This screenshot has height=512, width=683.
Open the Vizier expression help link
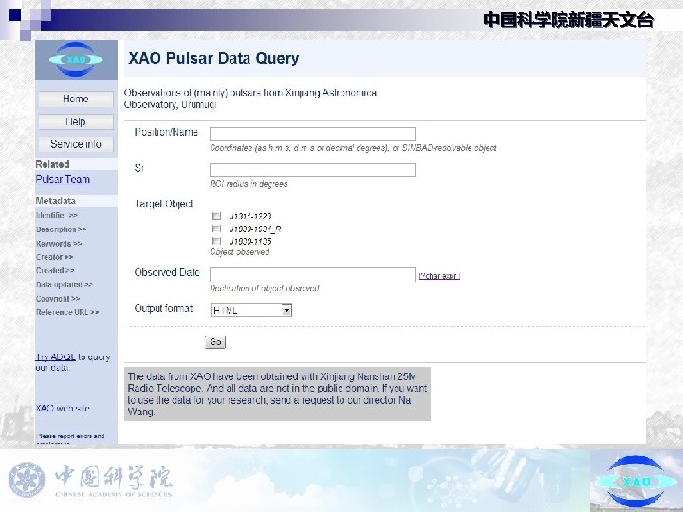[439, 276]
